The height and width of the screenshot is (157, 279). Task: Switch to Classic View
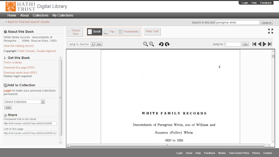(x=75, y=32)
